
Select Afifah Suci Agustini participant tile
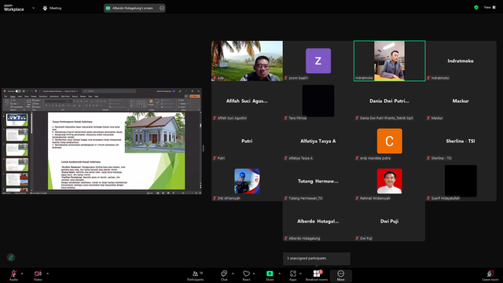pos(247,101)
